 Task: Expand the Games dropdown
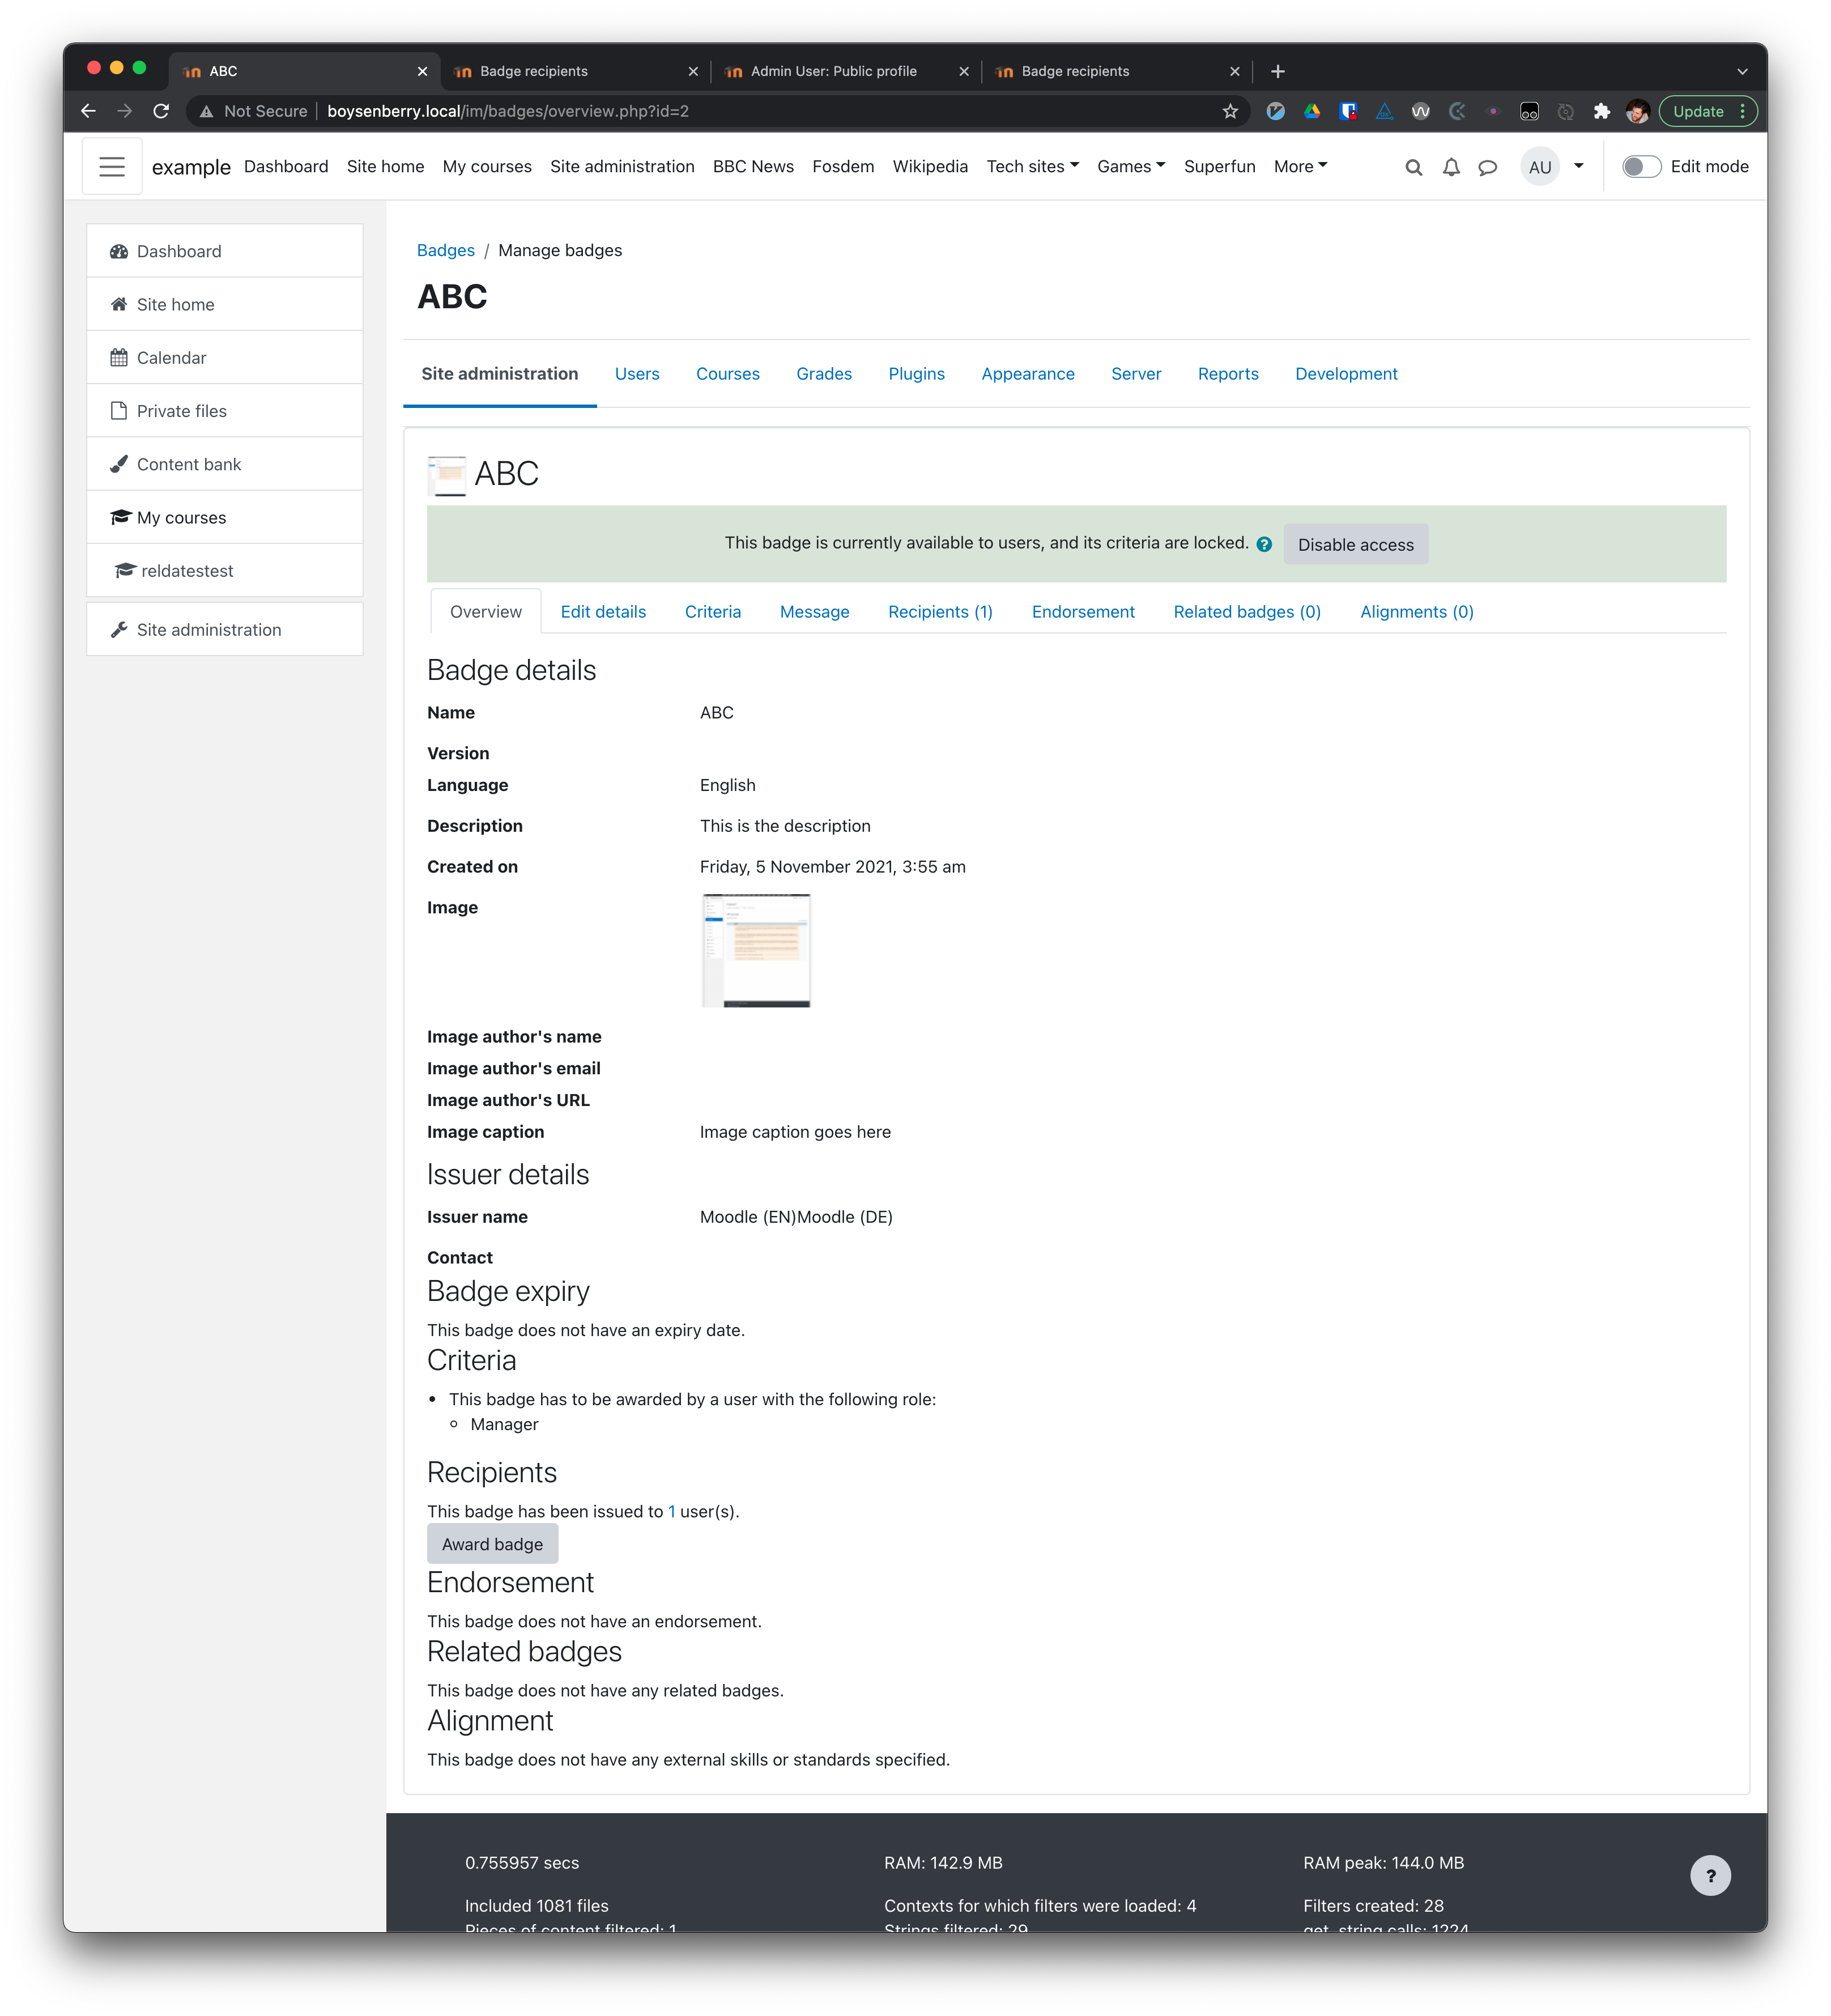click(1131, 166)
